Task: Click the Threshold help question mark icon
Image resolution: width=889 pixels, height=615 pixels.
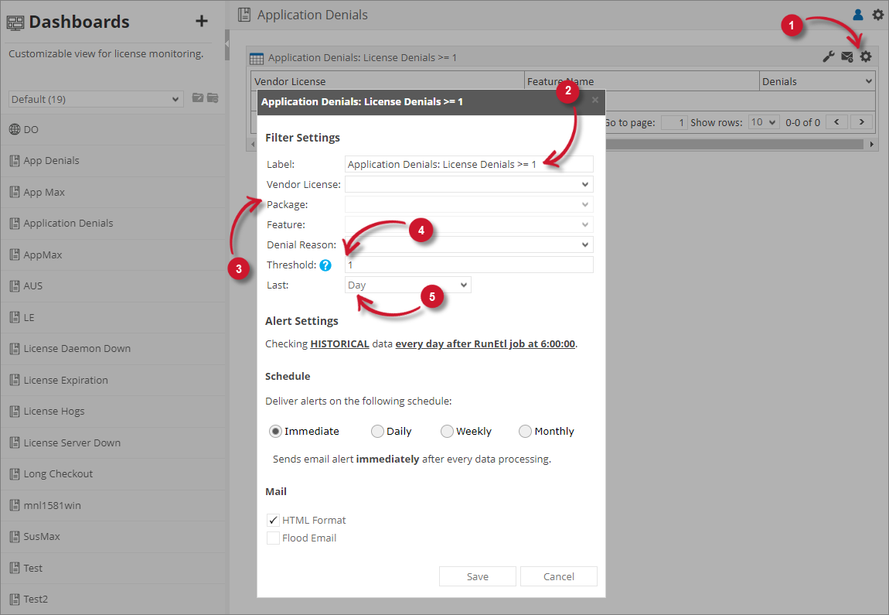Action: [325, 265]
